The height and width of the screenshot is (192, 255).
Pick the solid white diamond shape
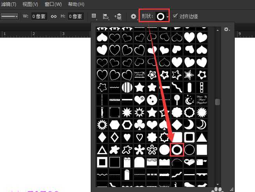tap(102, 137)
